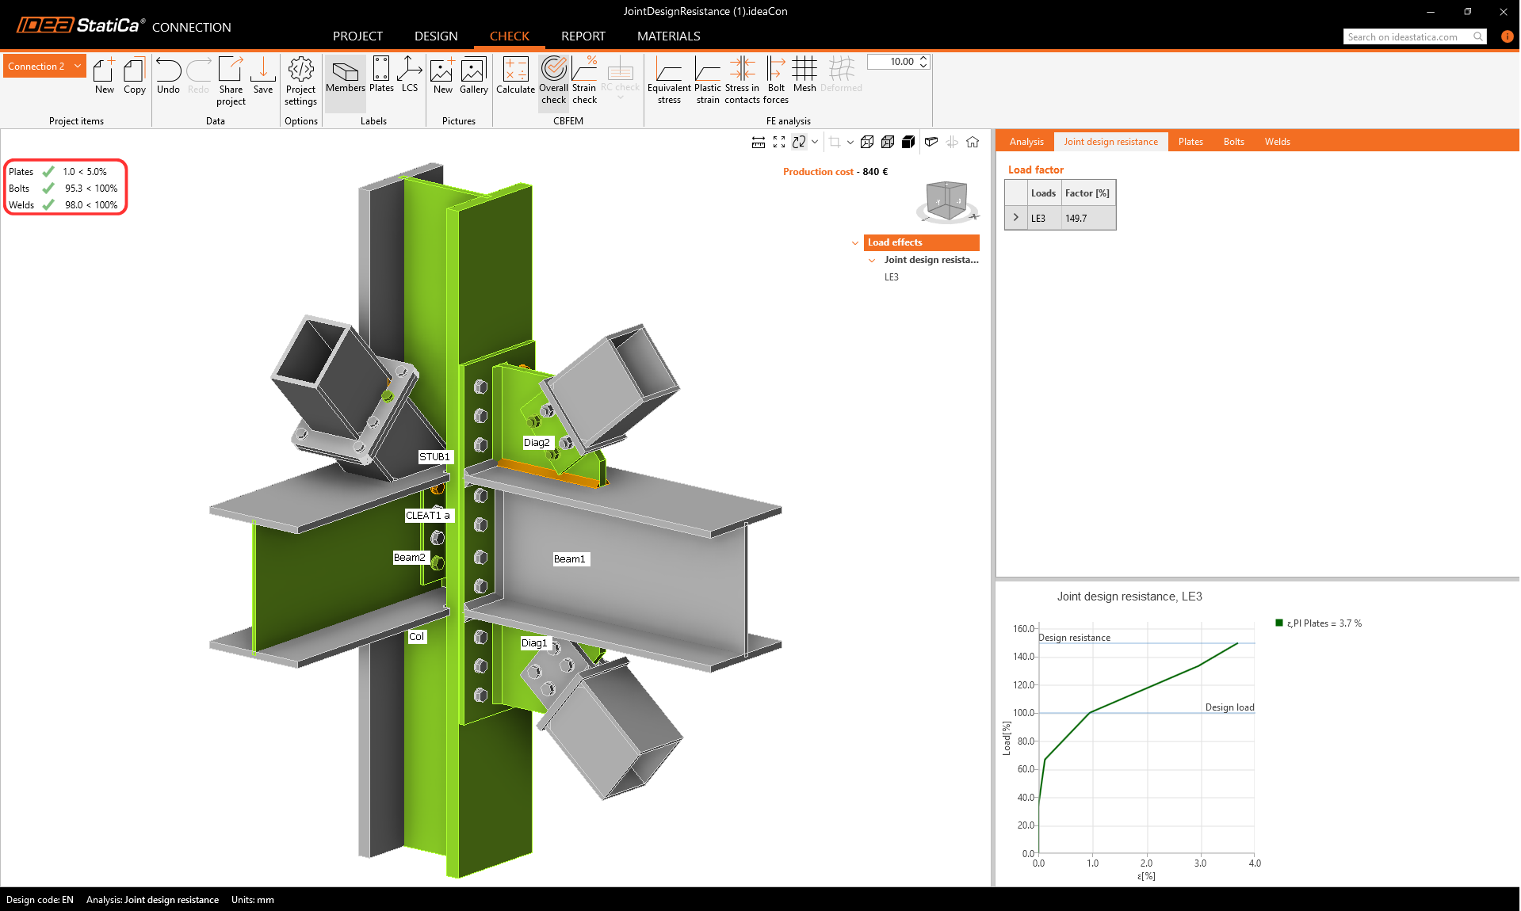Click the Diag1 label in model
This screenshot has width=1521, height=911.
coord(534,642)
